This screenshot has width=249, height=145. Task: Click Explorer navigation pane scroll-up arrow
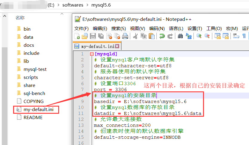click(4, 16)
